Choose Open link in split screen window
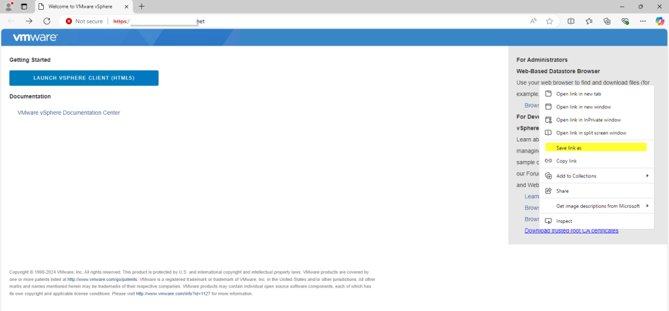This screenshot has height=311, width=669. pyautogui.click(x=597, y=133)
